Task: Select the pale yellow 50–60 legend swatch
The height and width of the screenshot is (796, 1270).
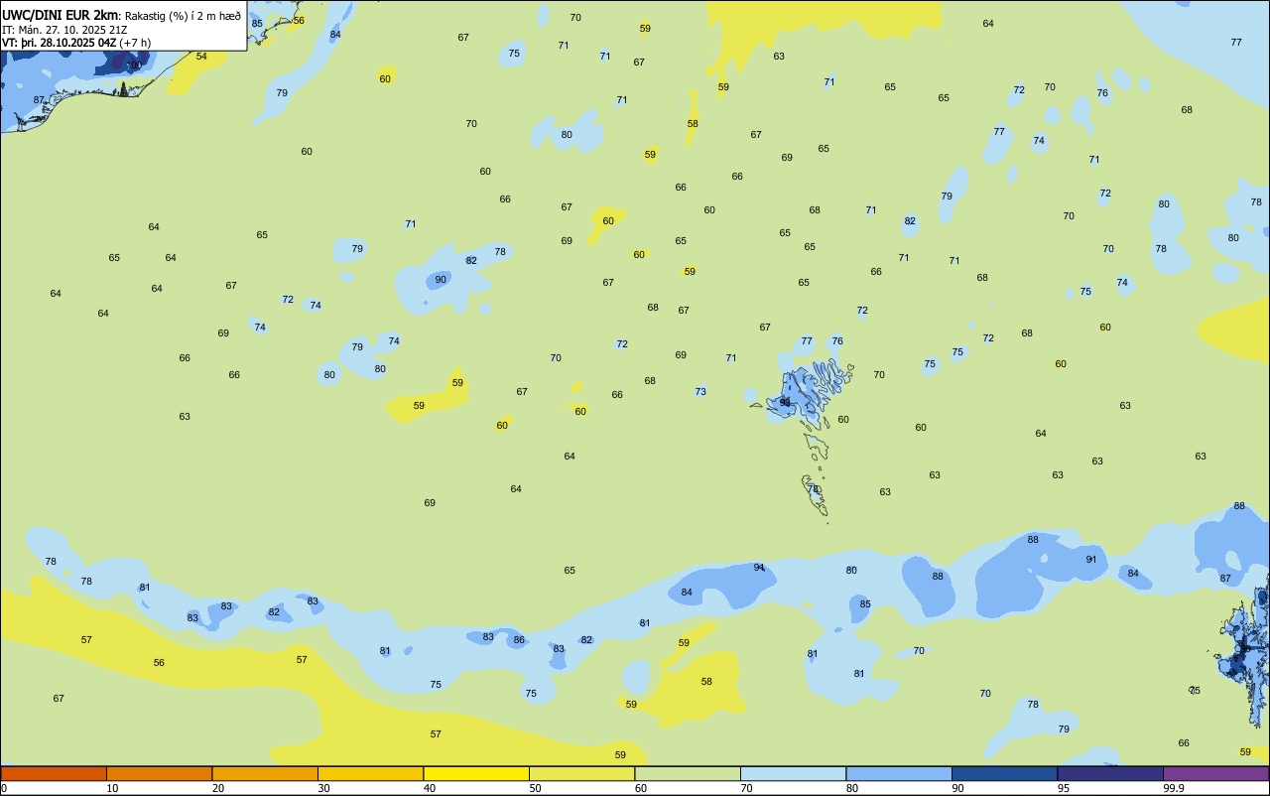Action: (581, 773)
